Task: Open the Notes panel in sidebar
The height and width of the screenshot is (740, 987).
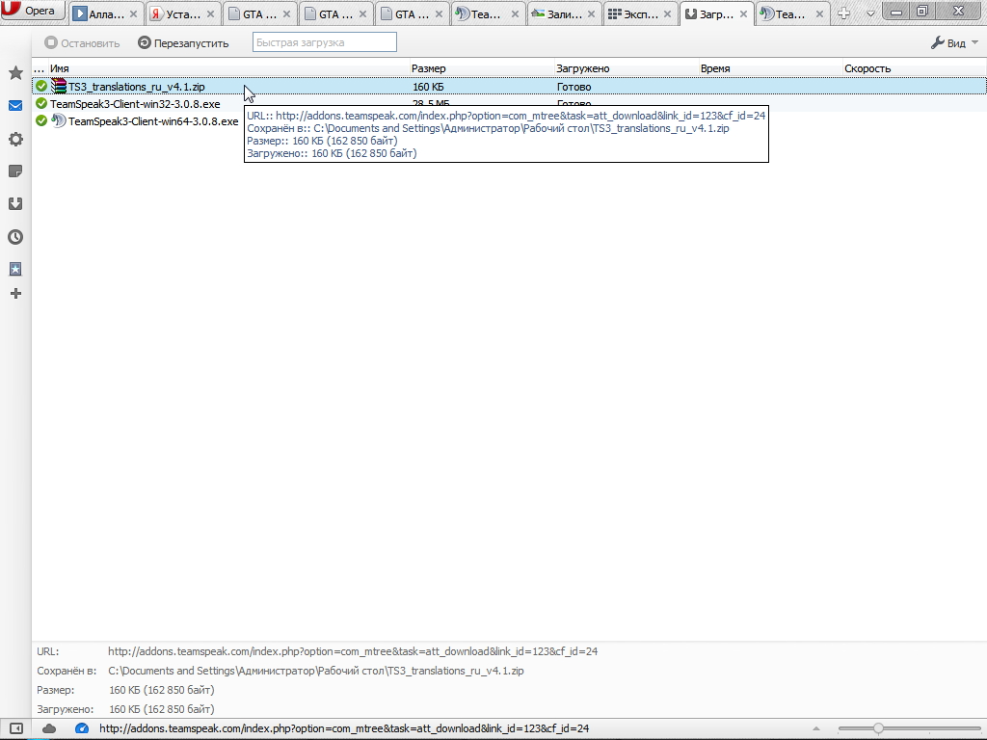Action: [x=15, y=172]
